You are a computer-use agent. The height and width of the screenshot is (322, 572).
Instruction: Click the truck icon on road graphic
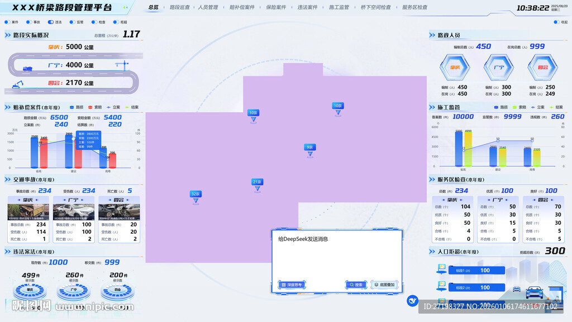(27, 69)
